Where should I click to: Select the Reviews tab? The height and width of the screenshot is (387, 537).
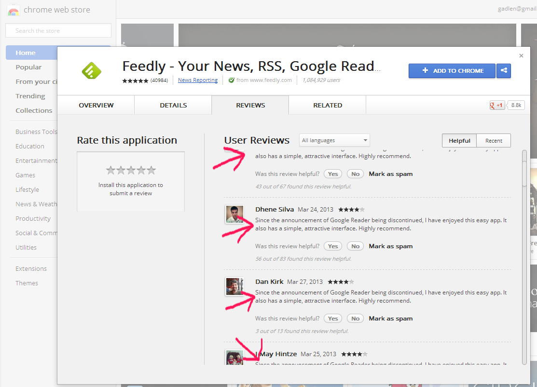(250, 105)
